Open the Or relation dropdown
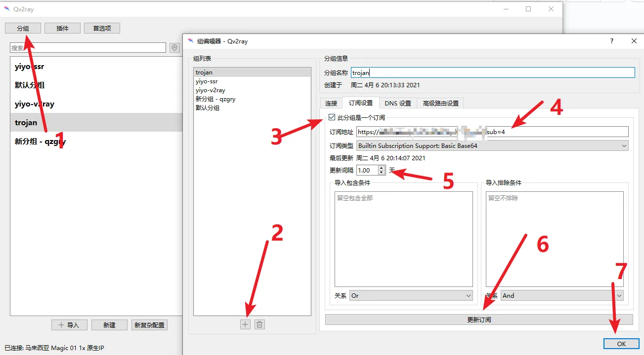 (x=411, y=295)
